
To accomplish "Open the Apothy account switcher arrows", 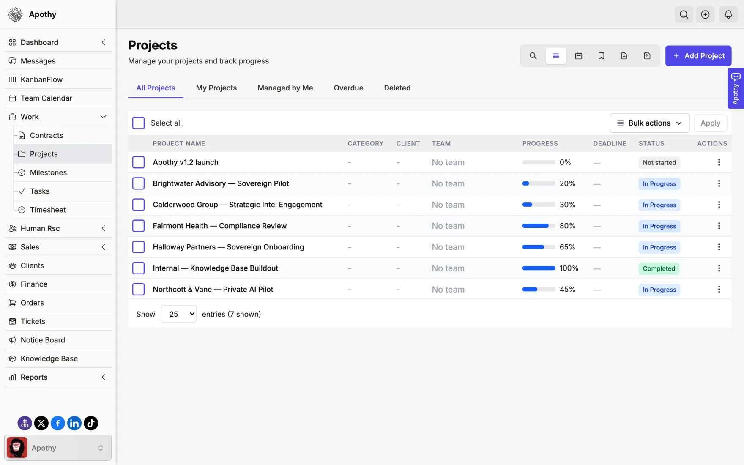I will pyautogui.click(x=101, y=448).
